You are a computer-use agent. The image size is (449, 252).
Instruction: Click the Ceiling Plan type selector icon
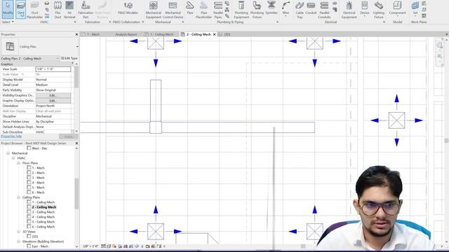[10, 46]
